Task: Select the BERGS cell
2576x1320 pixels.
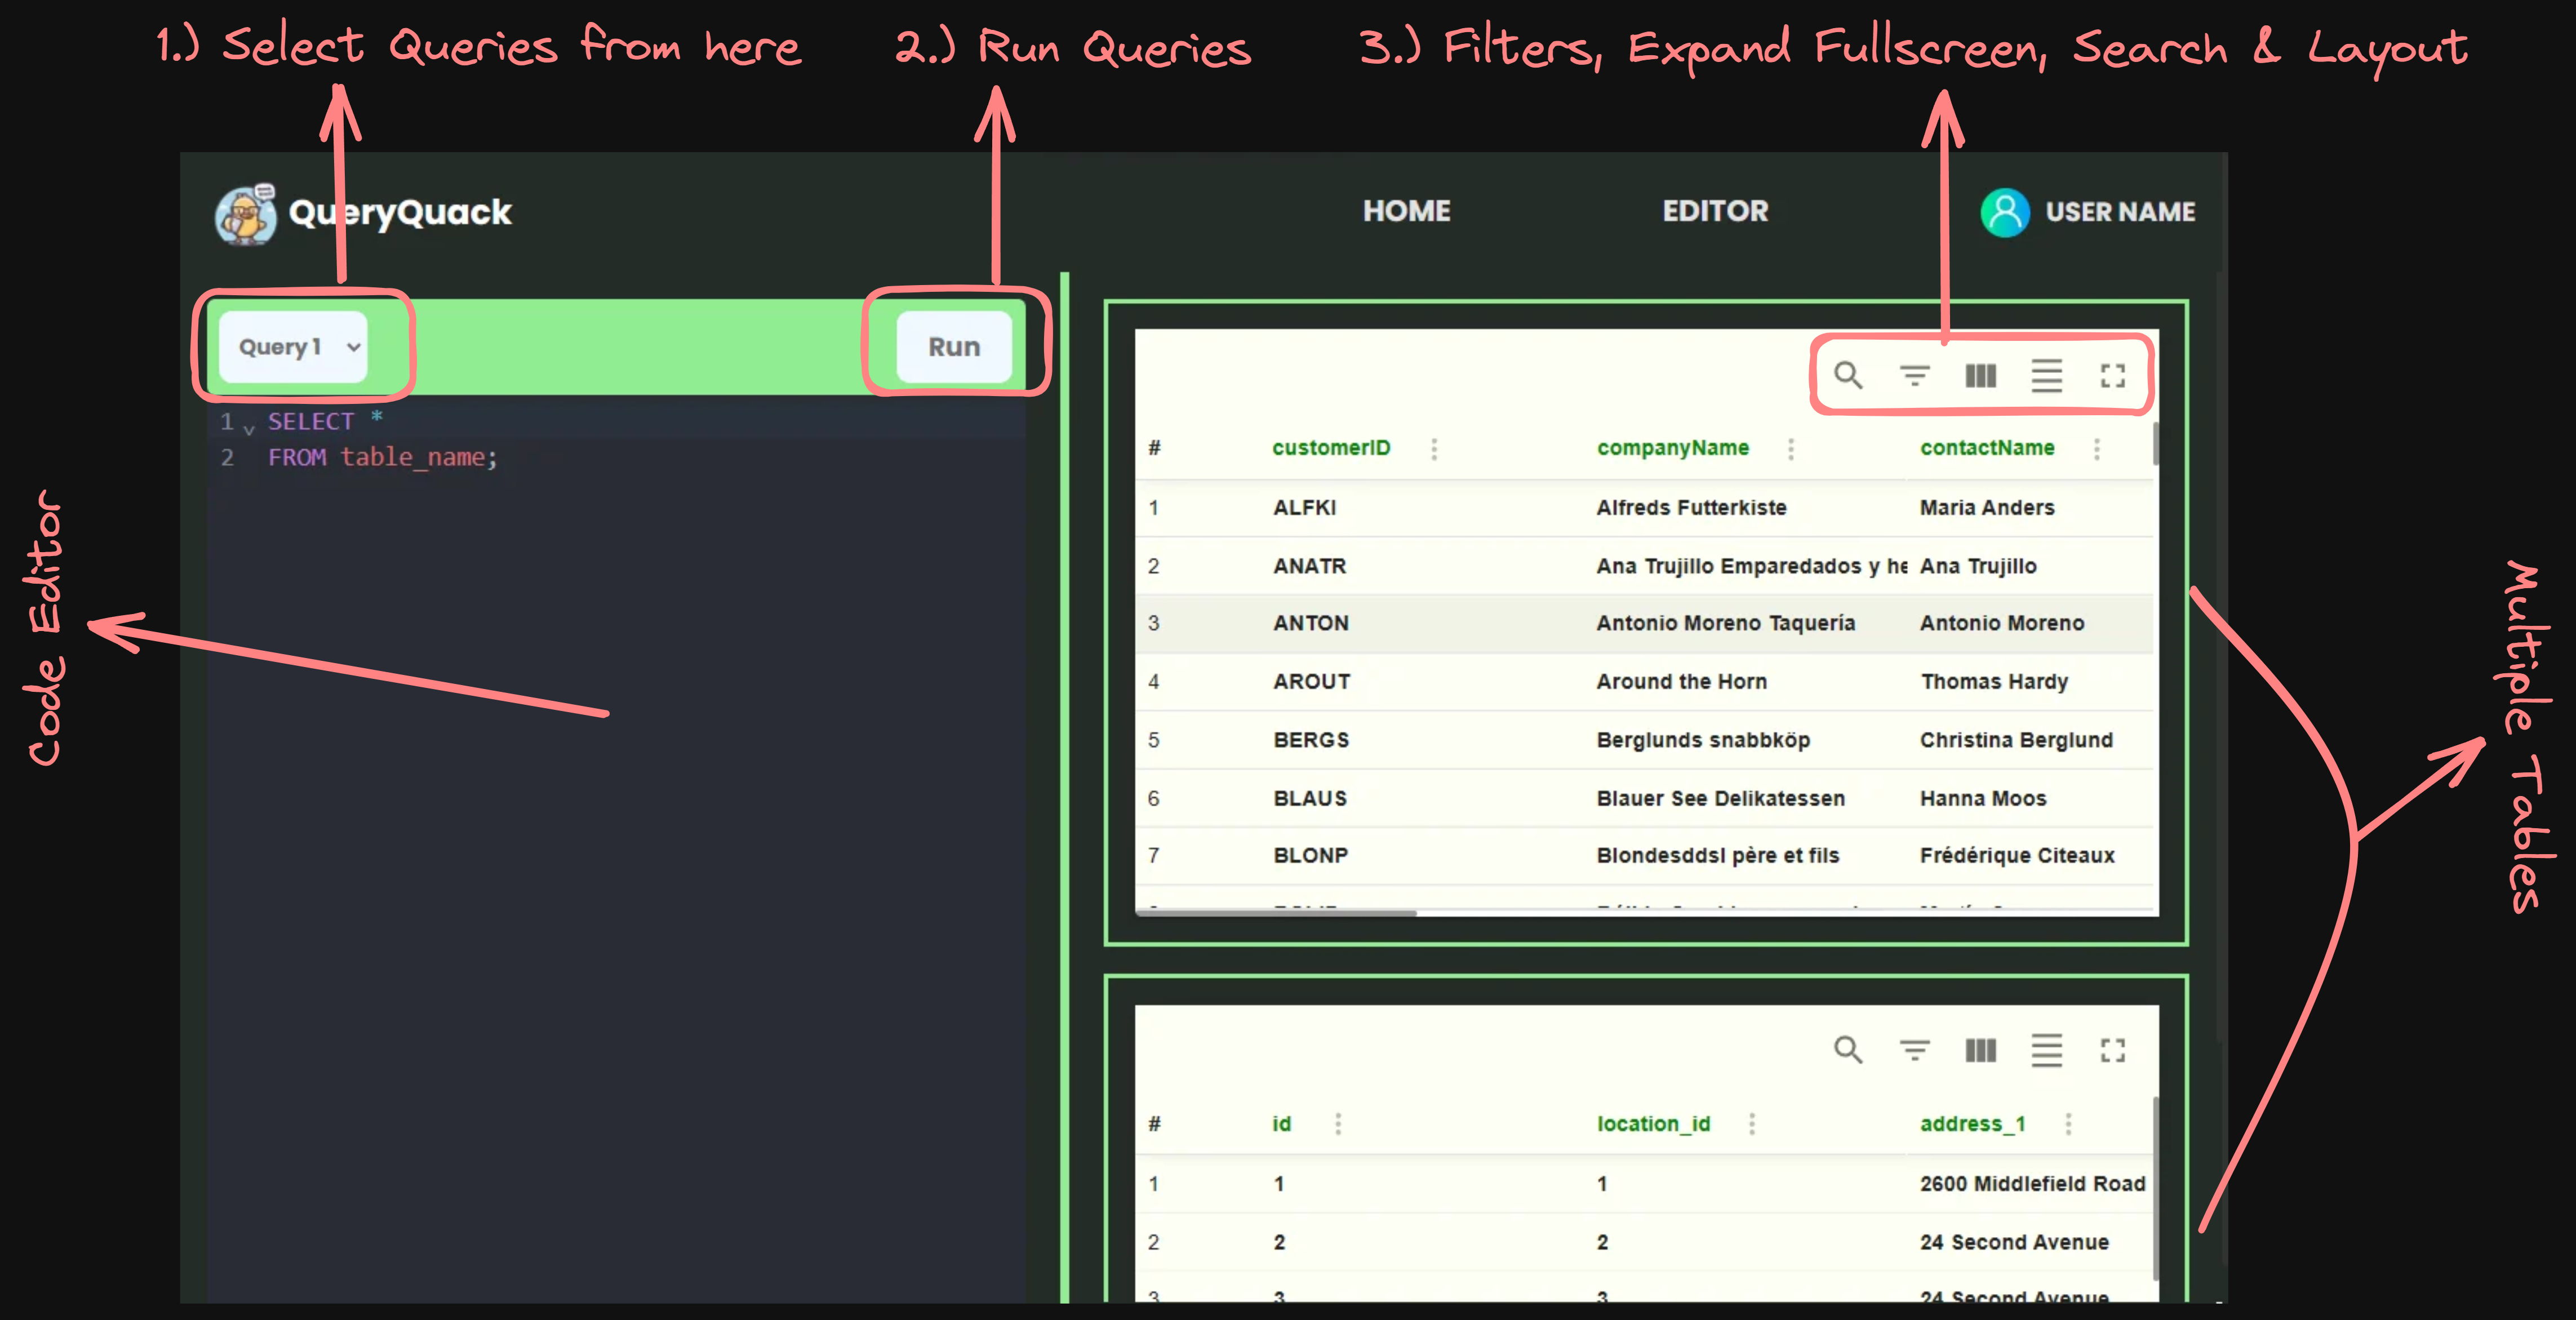Action: 1310,740
